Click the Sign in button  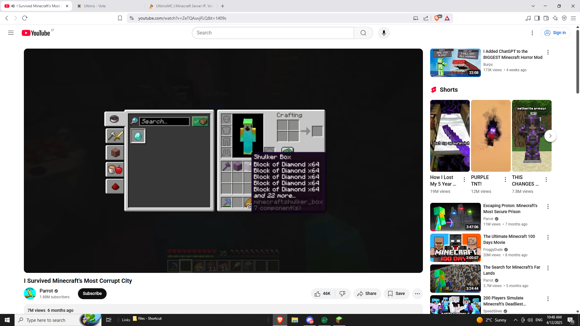[x=555, y=33]
